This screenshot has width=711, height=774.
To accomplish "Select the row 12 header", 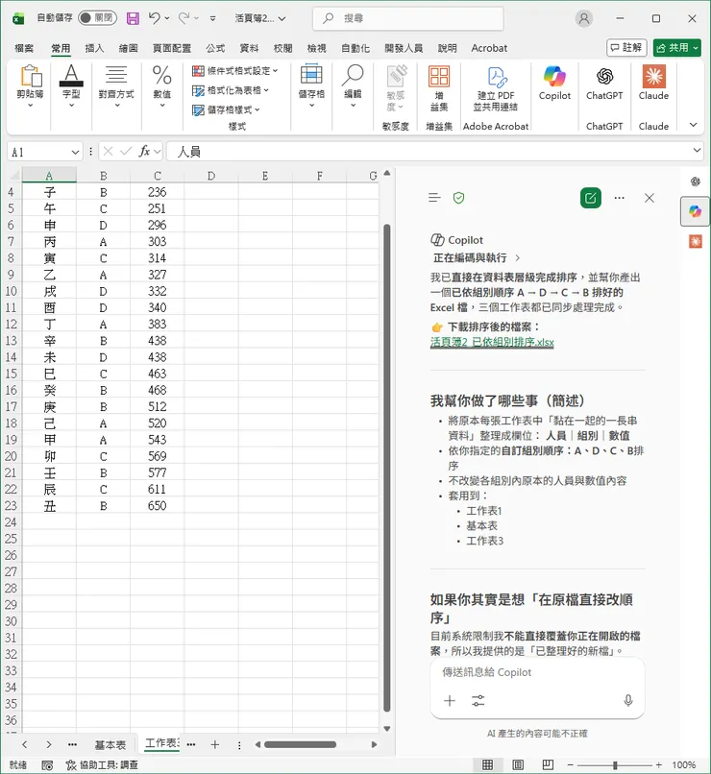I will [x=11, y=325].
